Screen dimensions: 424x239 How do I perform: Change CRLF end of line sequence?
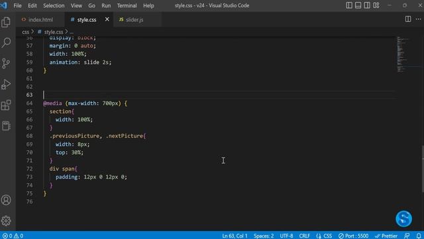click(305, 236)
